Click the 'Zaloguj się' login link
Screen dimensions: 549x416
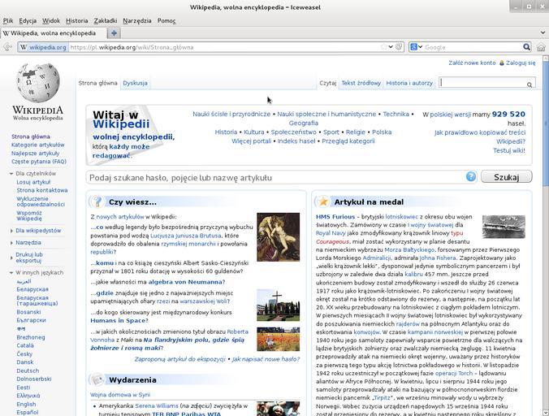[x=520, y=63]
